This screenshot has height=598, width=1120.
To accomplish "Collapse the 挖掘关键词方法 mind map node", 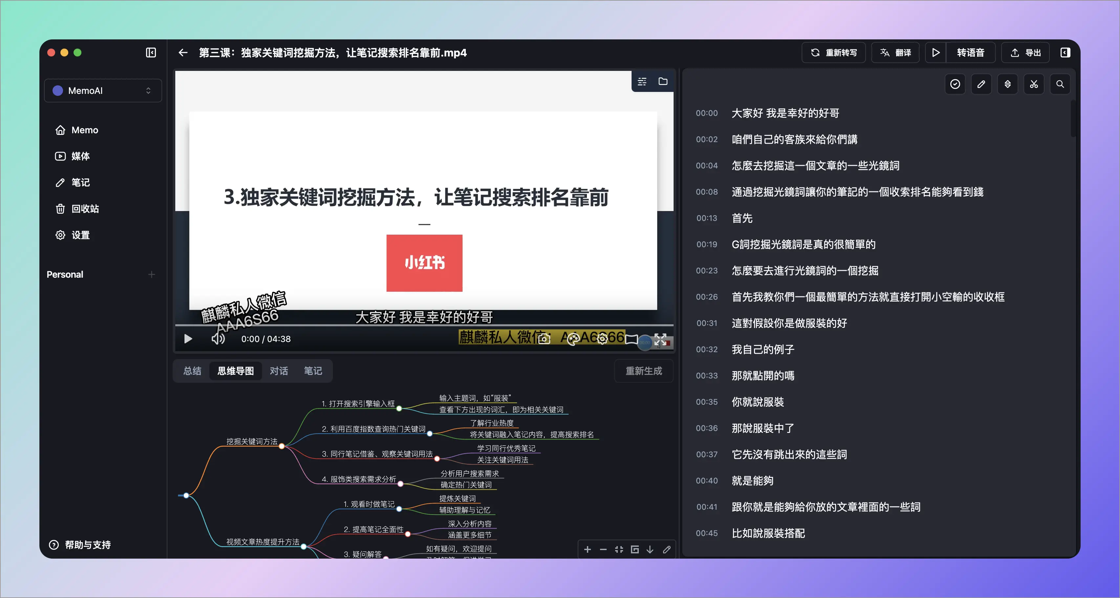I will pos(282,446).
